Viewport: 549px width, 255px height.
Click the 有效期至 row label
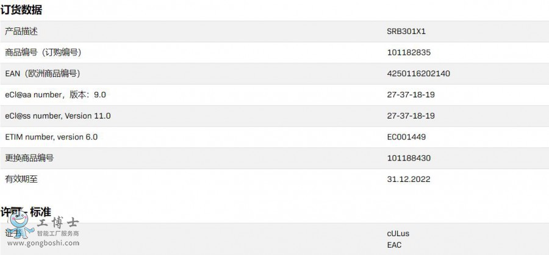(21, 179)
